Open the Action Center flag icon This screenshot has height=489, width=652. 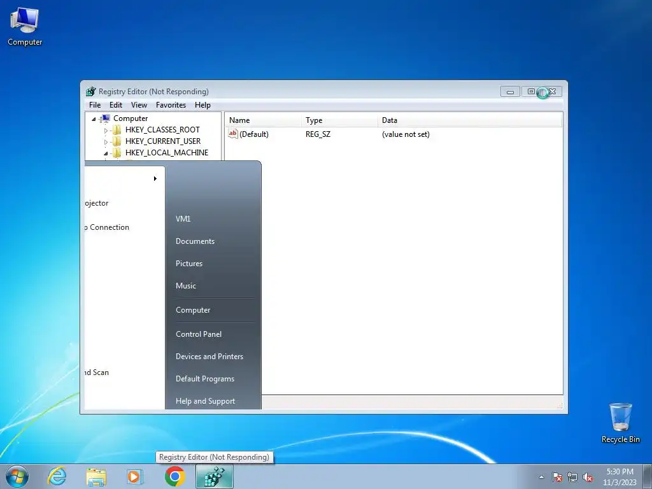click(x=557, y=477)
